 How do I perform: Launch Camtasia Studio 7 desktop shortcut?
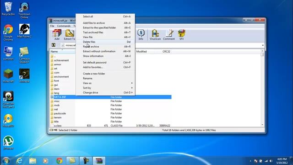24,55
